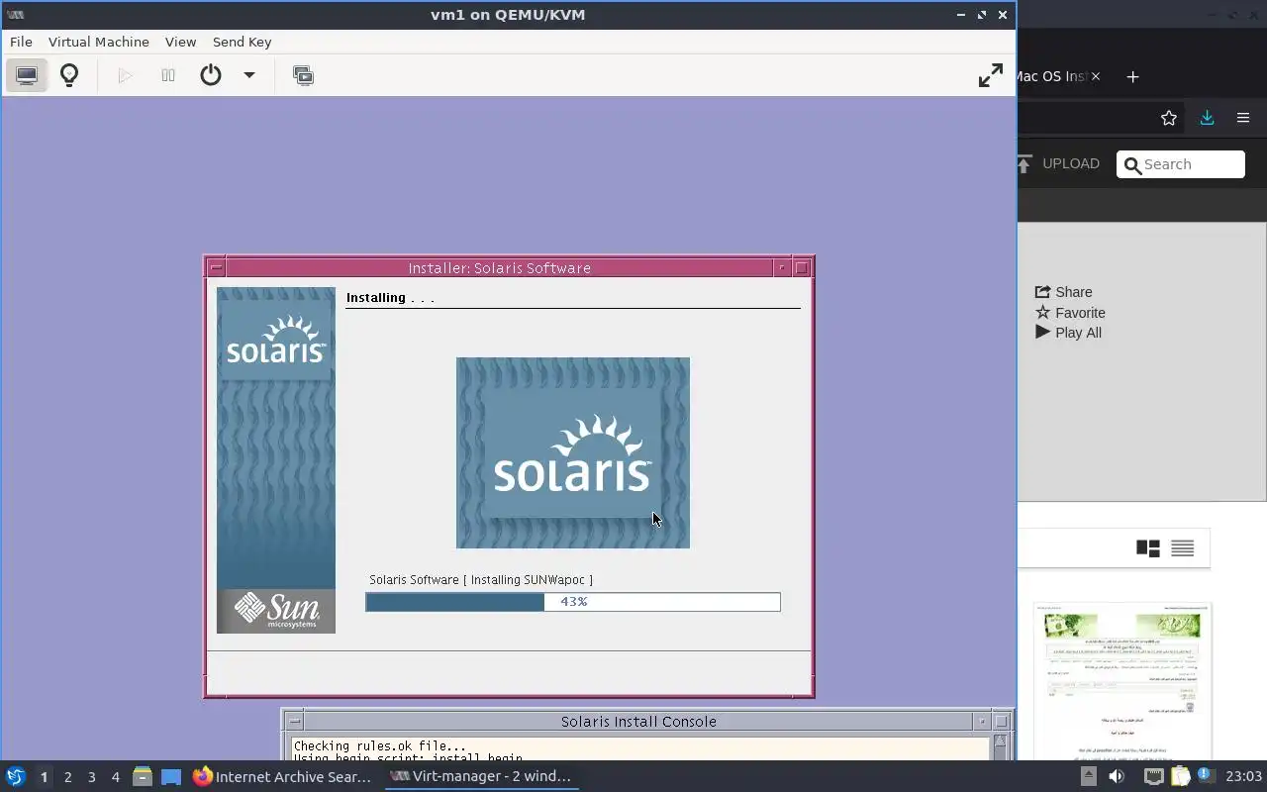1267x792 pixels.
Task: Minimize the Solaris Installer window
Action: click(782, 267)
